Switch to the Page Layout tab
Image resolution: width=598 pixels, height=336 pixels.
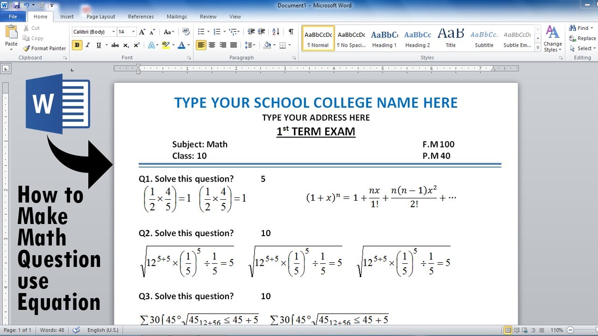point(101,16)
